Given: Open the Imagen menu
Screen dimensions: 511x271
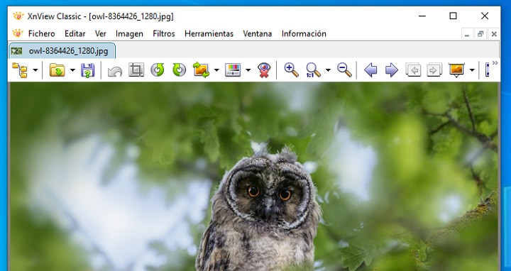Looking at the screenshot, I should 129,33.
